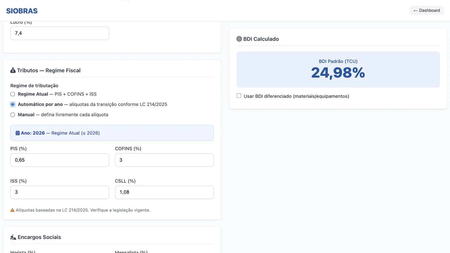This screenshot has width=450, height=253.
Task: Click the BDI Padrão (TCU) label
Action: coord(338,61)
